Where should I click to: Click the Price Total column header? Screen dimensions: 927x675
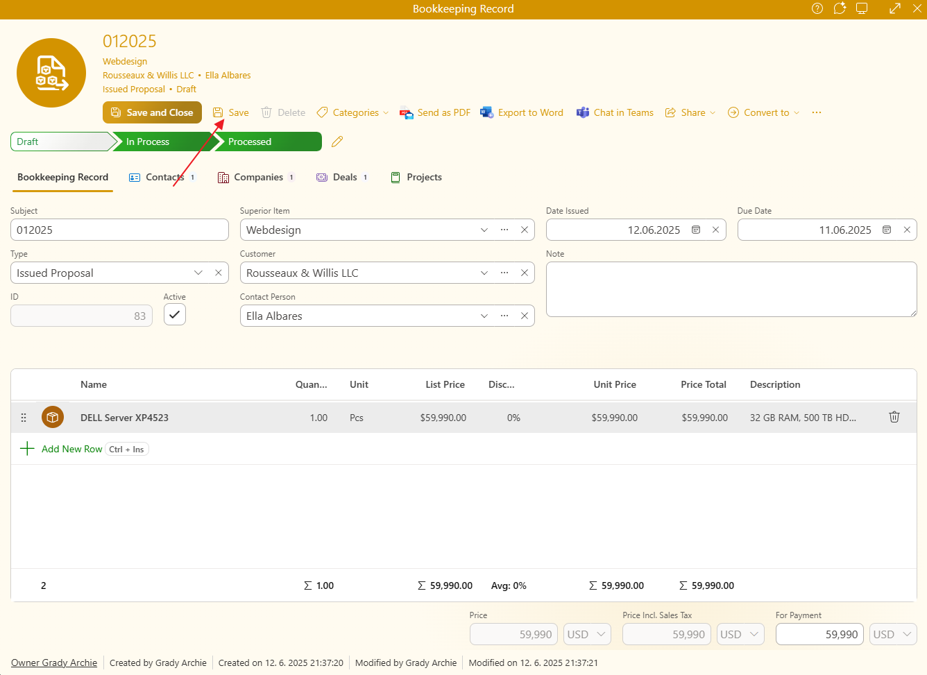pos(704,384)
